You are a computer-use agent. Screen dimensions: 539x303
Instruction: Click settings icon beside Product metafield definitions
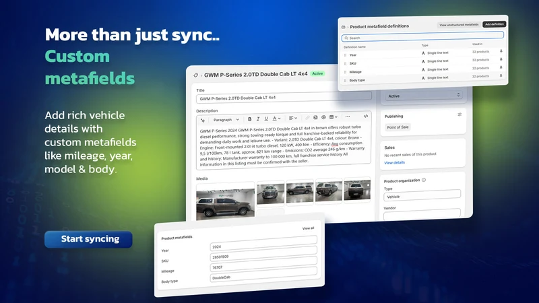(x=344, y=27)
